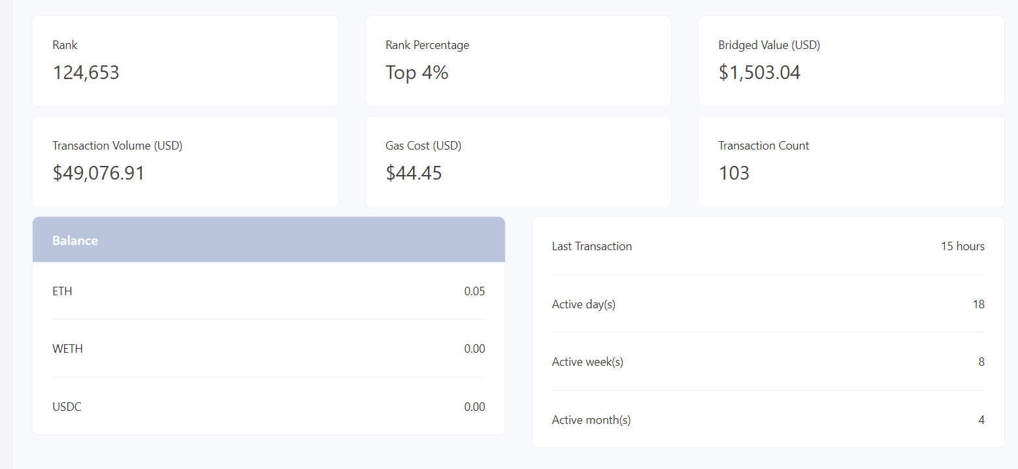Click the 15 hours value
The image size is (1018, 469).
click(962, 246)
